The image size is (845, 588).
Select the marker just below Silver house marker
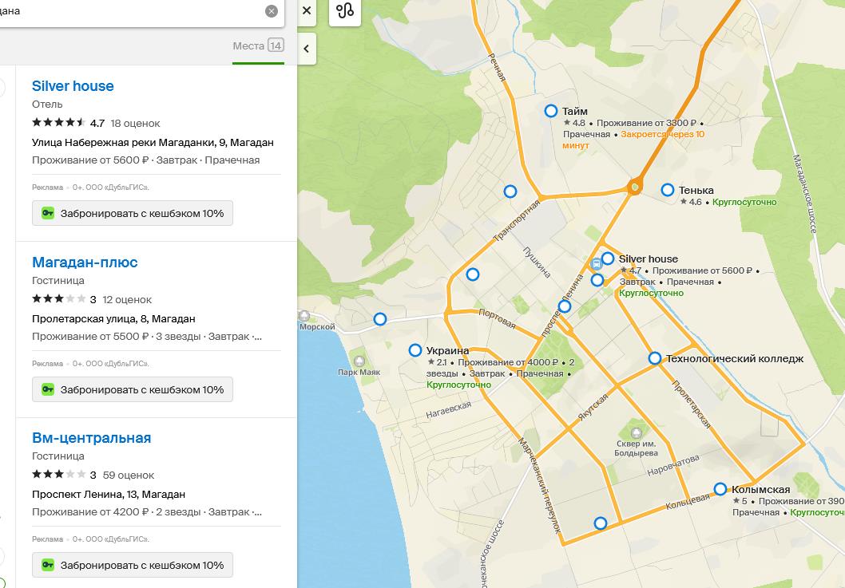pyautogui.click(x=597, y=280)
